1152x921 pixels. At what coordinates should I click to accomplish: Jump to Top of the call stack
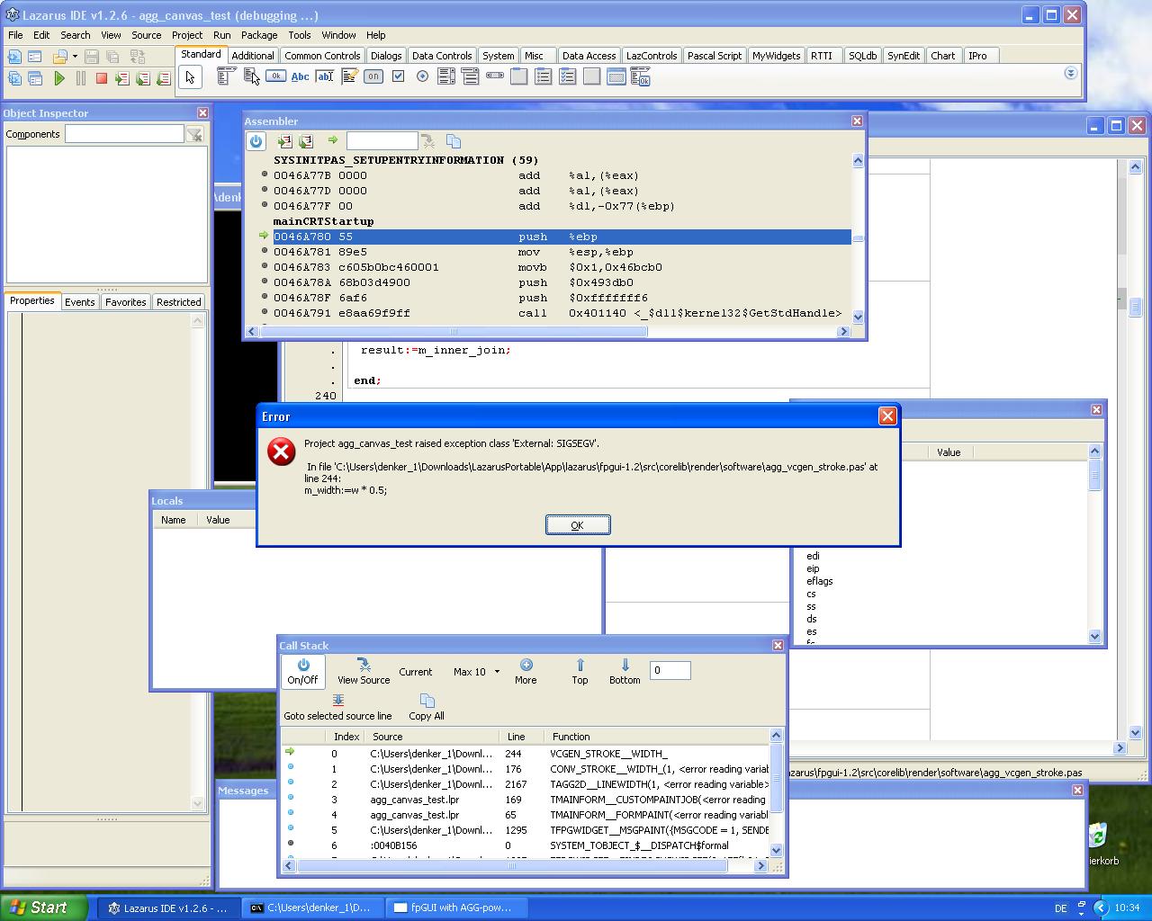580,671
